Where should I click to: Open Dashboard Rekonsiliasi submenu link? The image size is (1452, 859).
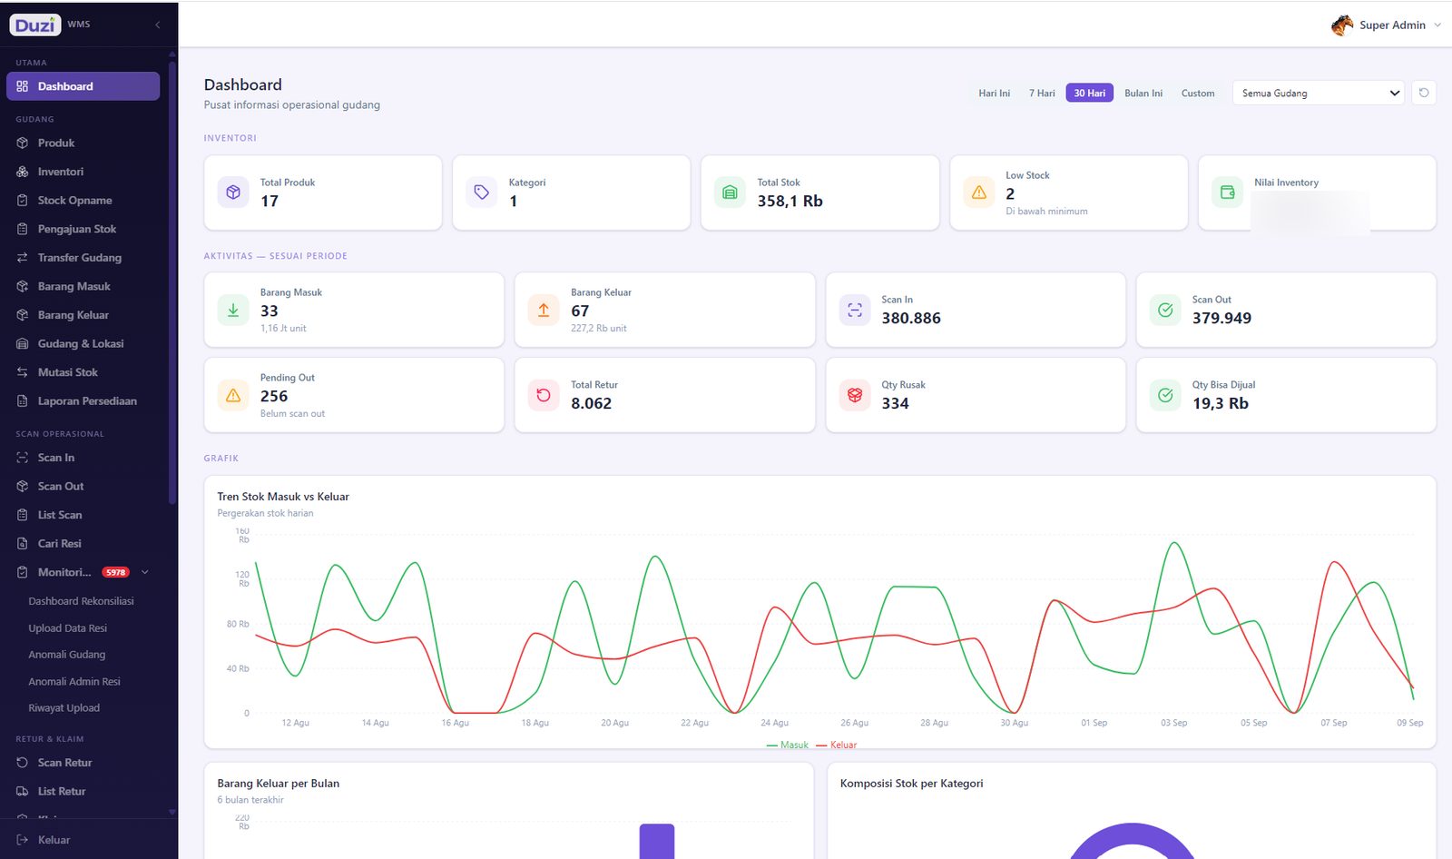pyautogui.click(x=81, y=601)
